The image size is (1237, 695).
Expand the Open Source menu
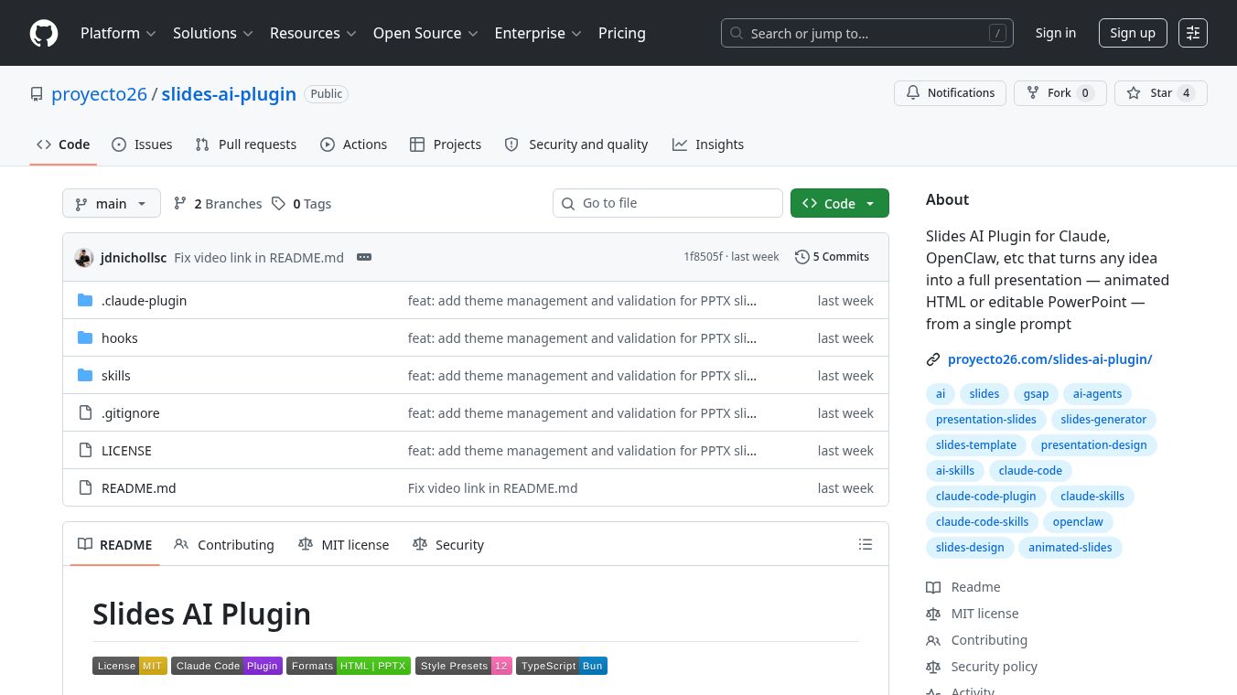pos(425,33)
